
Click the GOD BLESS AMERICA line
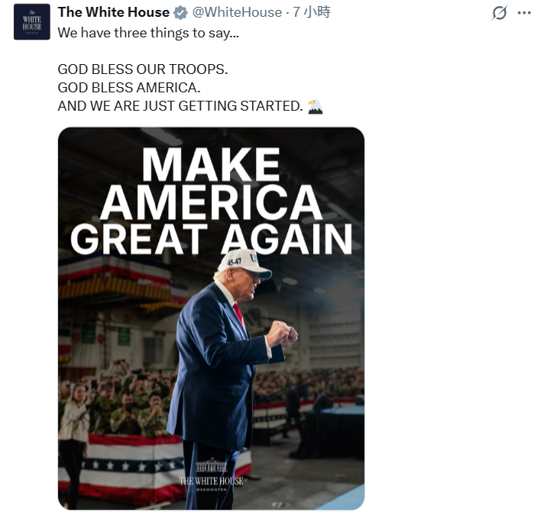[x=129, y=88]
